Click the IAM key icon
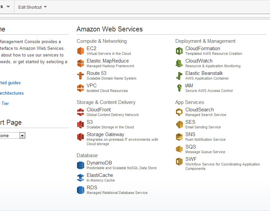 pyautogui.click(x=179, y=88)
